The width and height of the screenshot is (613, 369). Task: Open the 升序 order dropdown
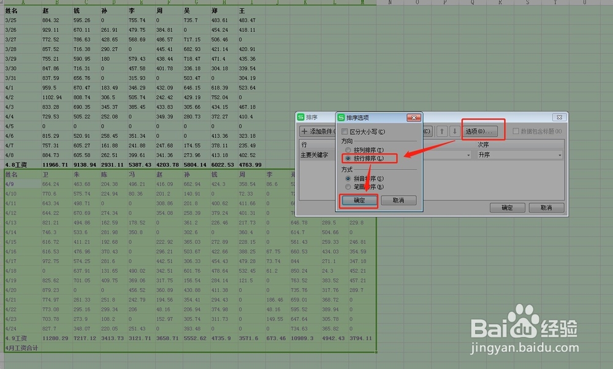(x=520, y=155)
